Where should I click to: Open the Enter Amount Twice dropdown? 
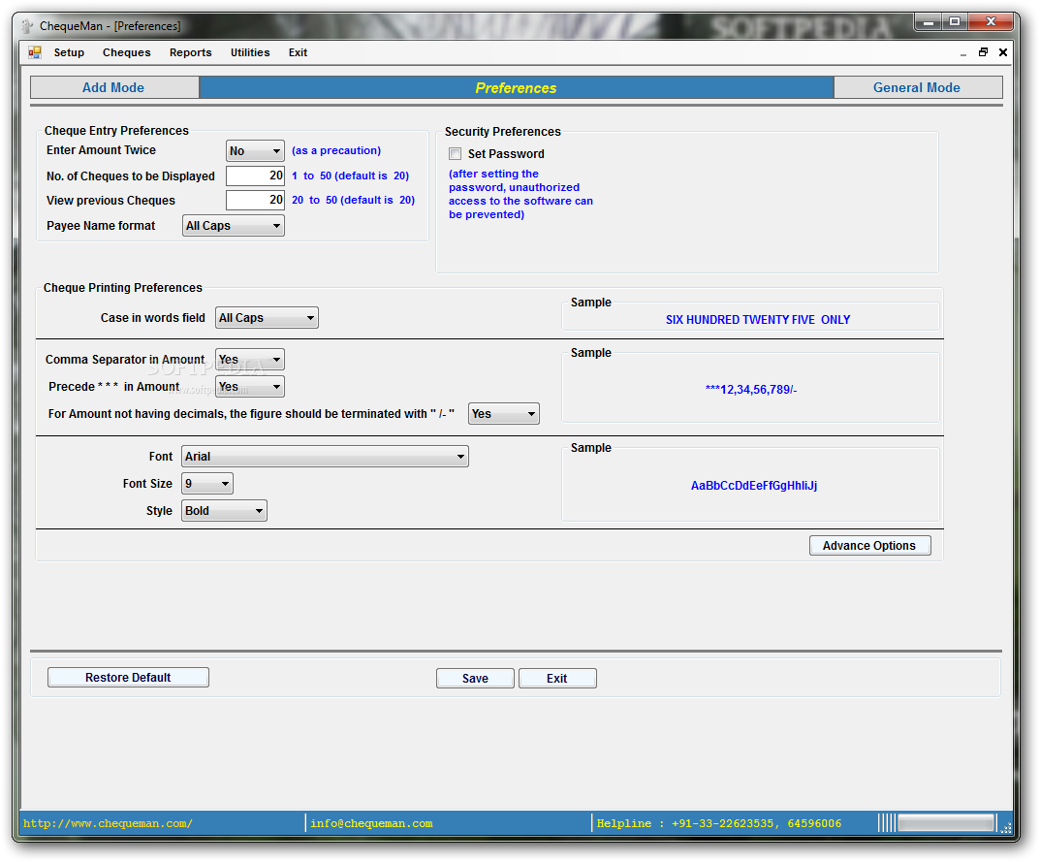point(255,151)
